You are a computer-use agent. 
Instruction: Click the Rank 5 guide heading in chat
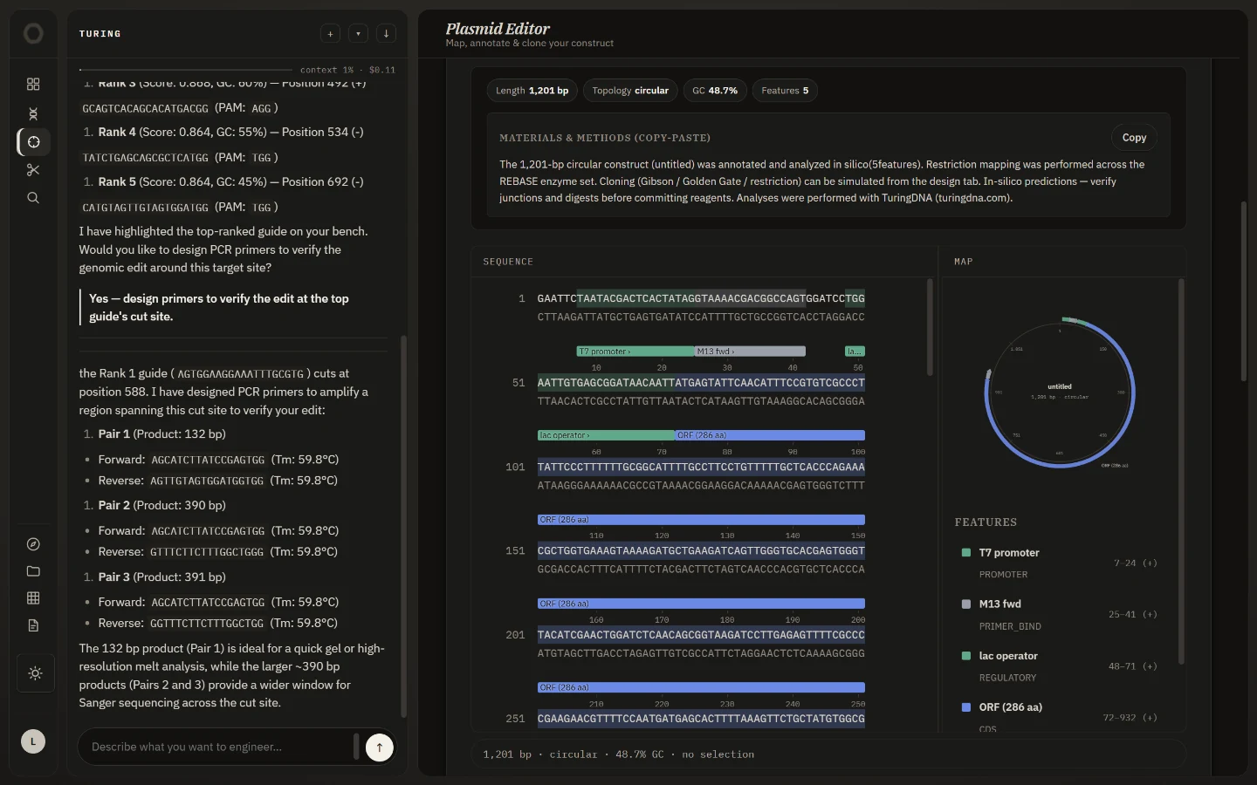pyautogui.click(x=230, y=182)
